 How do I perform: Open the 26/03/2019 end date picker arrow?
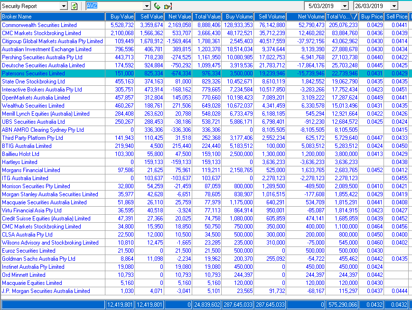tap(394, 6)
